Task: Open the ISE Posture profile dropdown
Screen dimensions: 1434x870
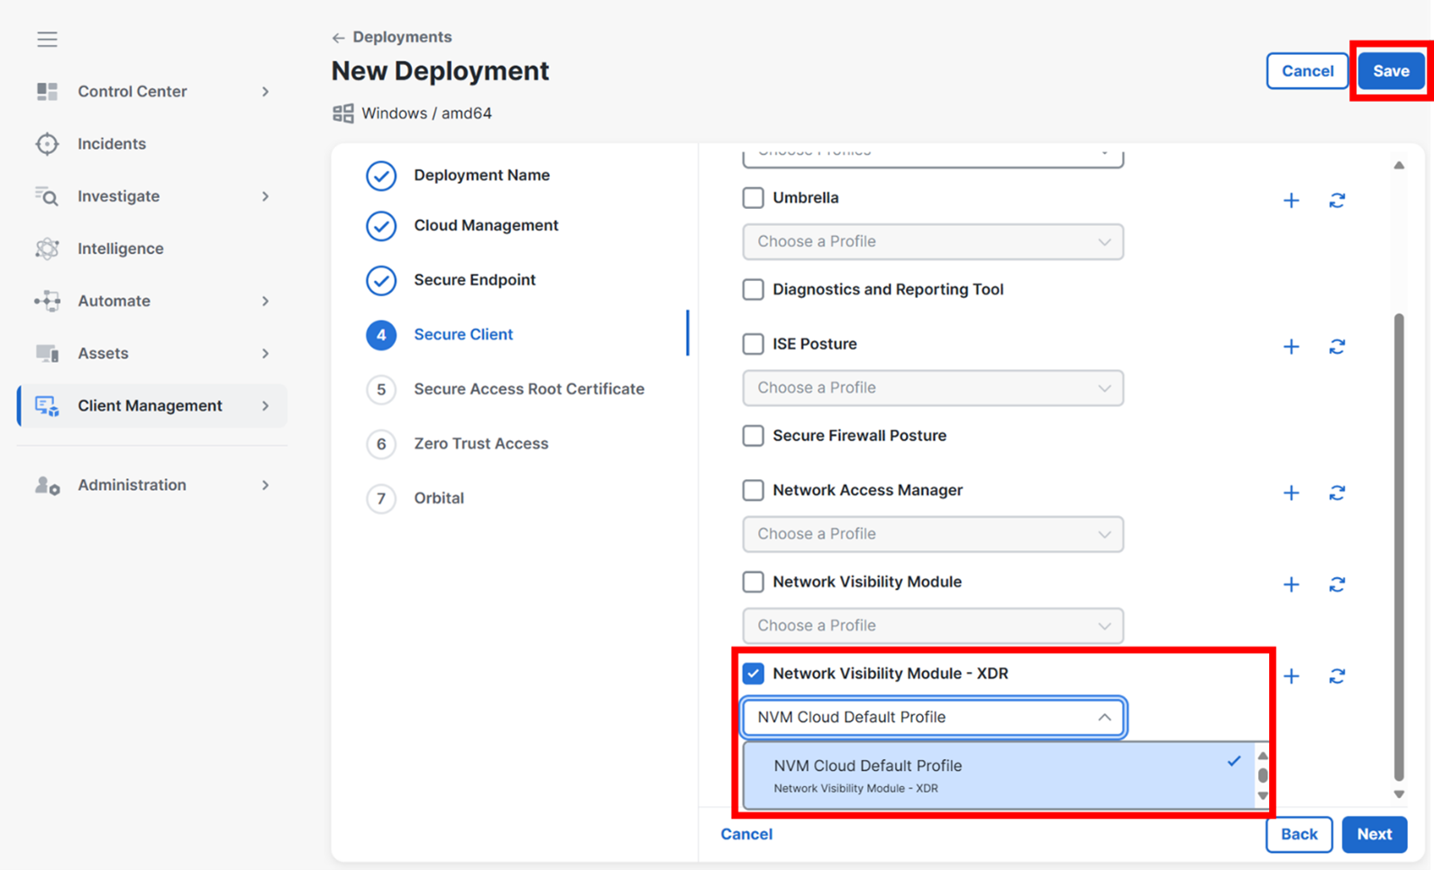Action: (x=932, y=388)
